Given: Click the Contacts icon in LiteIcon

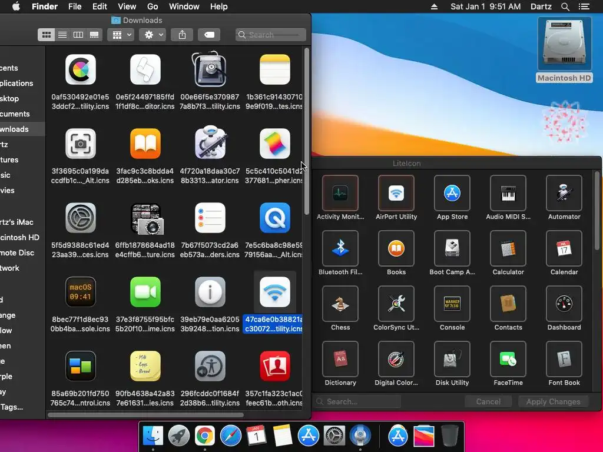Looking at the screenshot, I should pos(508,304).
